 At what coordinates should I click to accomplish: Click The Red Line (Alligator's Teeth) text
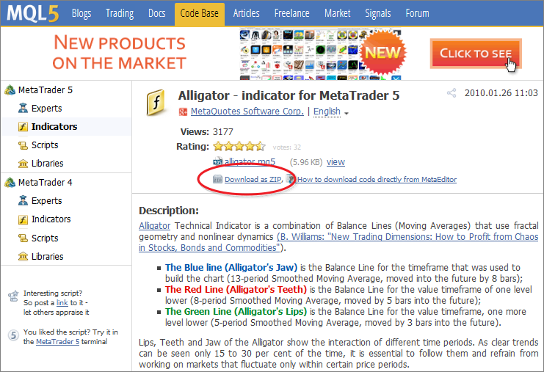pyautogui.click(x=236, y=290)
